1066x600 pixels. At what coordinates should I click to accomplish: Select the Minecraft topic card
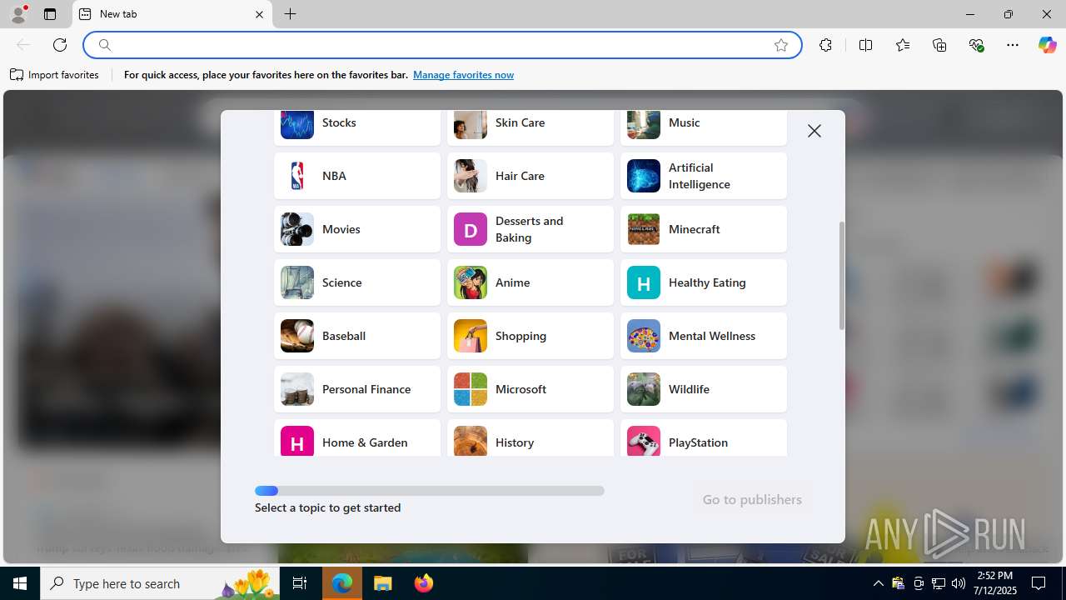[704, 229]
